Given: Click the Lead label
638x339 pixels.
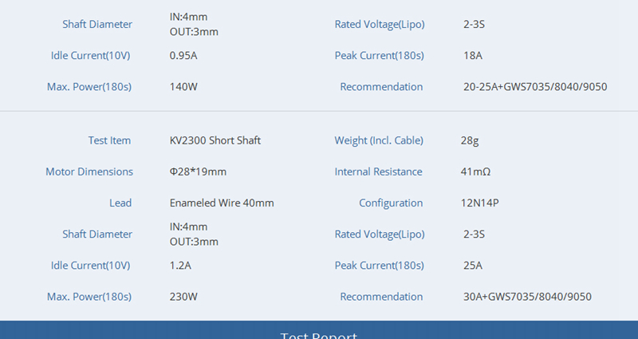Looking at the screenshot, I should pyautogui.click(x=120, y=203).
